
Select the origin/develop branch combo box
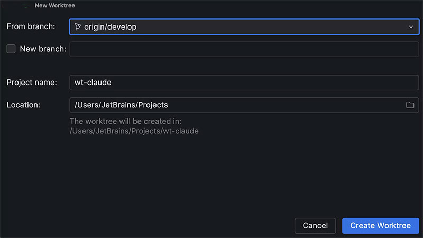coord(243,27)
